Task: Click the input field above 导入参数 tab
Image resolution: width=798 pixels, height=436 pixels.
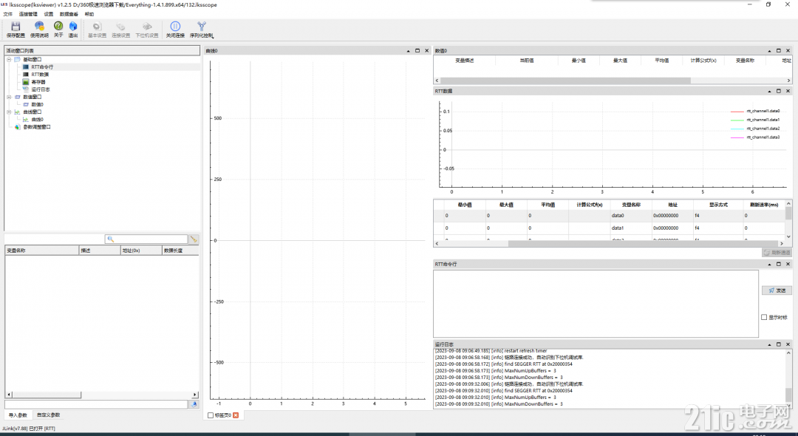Action: pos(96,404)
